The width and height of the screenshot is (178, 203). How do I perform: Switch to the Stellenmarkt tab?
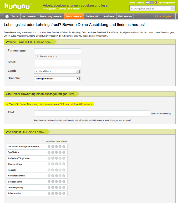[93, 16]
